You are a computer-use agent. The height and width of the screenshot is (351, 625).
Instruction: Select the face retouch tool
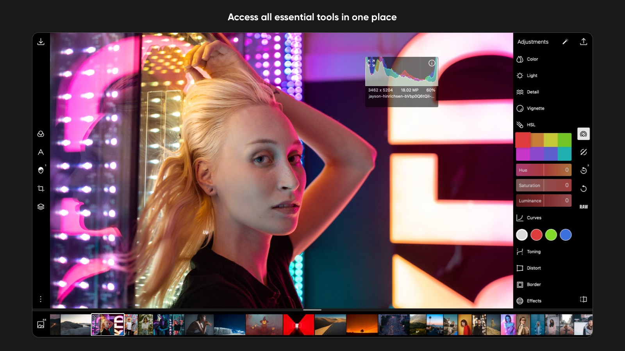[41, 170]
